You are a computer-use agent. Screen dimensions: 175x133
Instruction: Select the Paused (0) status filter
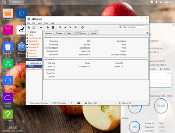33,50
